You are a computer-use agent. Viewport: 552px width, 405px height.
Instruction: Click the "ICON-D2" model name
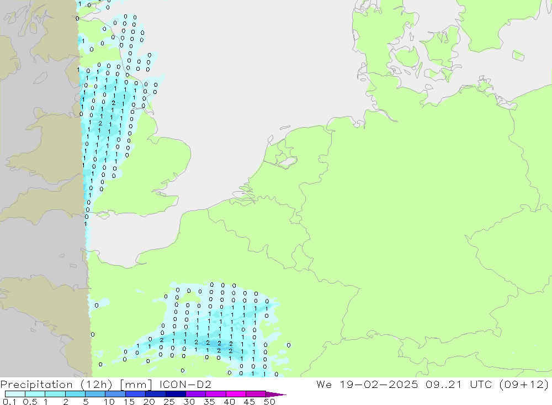click(x=185, y=384)
